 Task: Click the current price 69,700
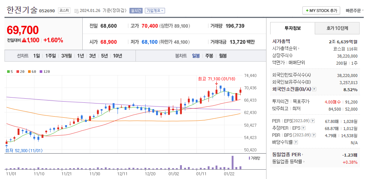click(23, 30)
